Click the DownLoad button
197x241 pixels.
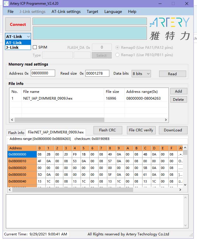point(173,130)
